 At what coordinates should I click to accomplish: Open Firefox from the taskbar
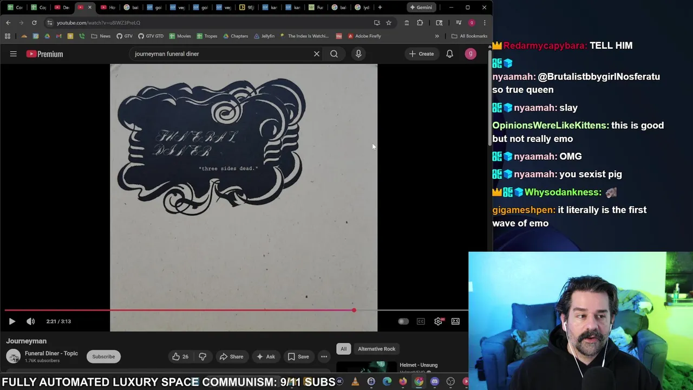pos(403,382)
